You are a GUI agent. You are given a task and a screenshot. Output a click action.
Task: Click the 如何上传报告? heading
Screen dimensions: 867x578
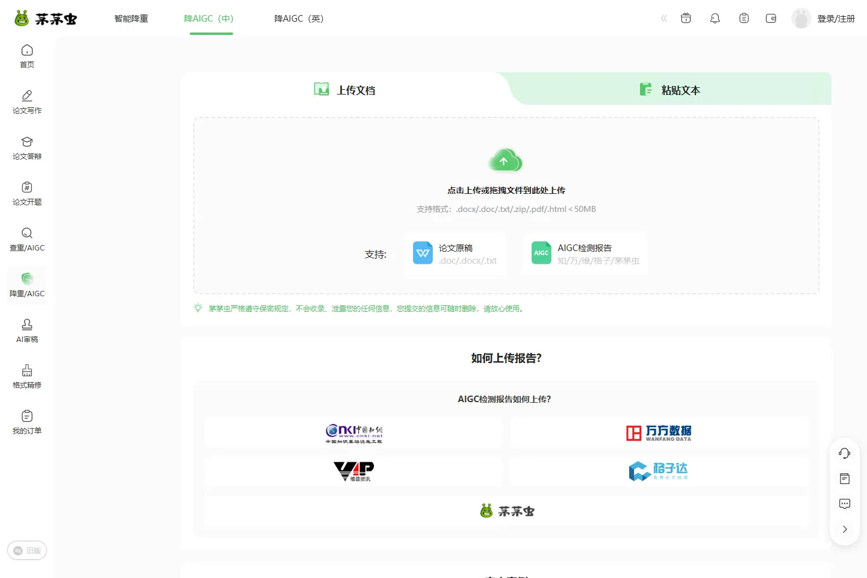[x=506, y=358]
